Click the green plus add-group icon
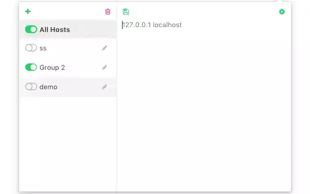 coord(28,12)
